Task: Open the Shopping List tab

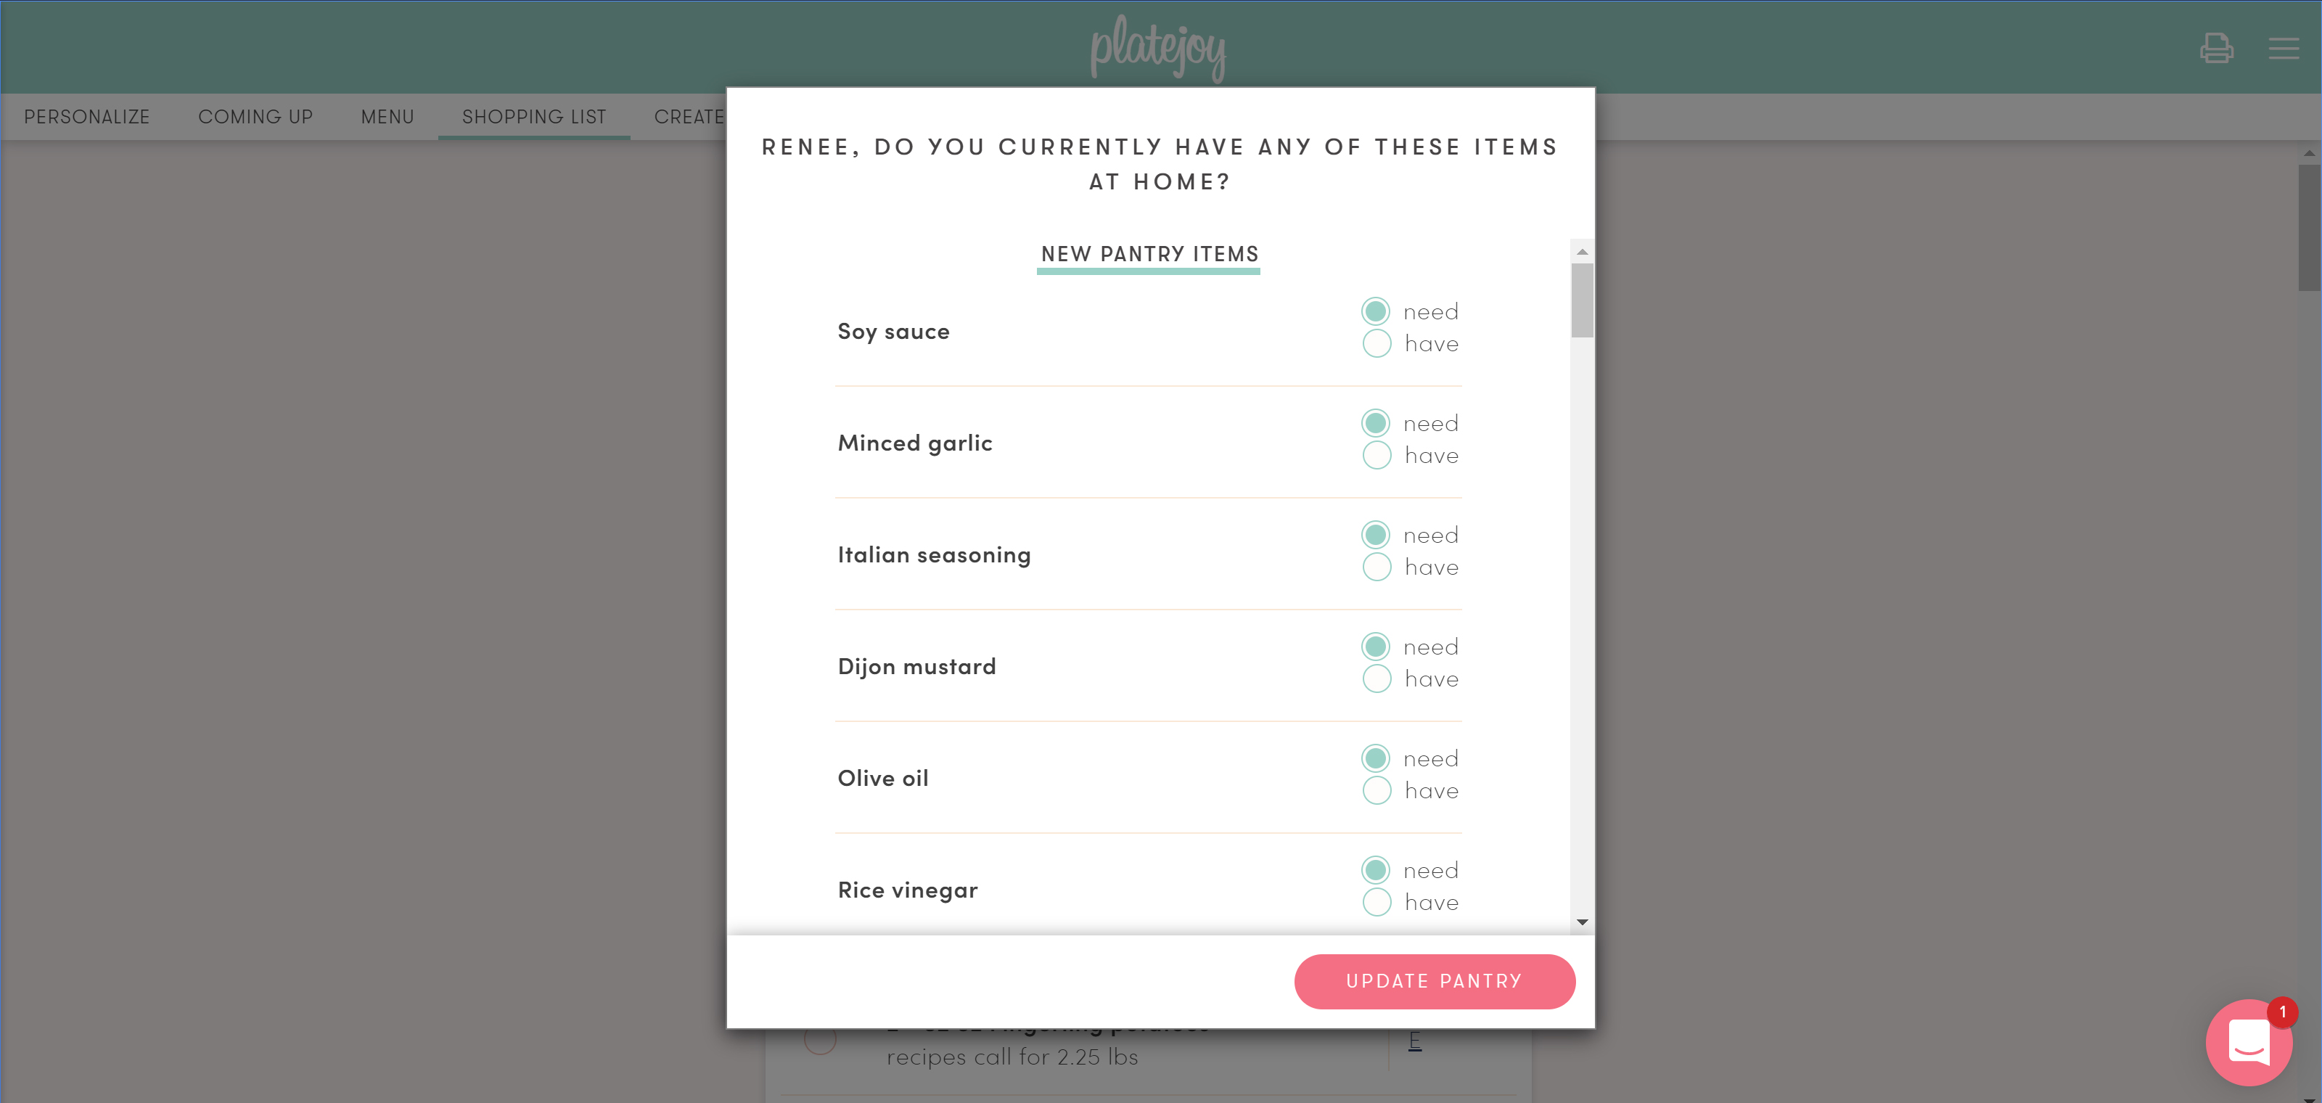Action: [533, 117]
